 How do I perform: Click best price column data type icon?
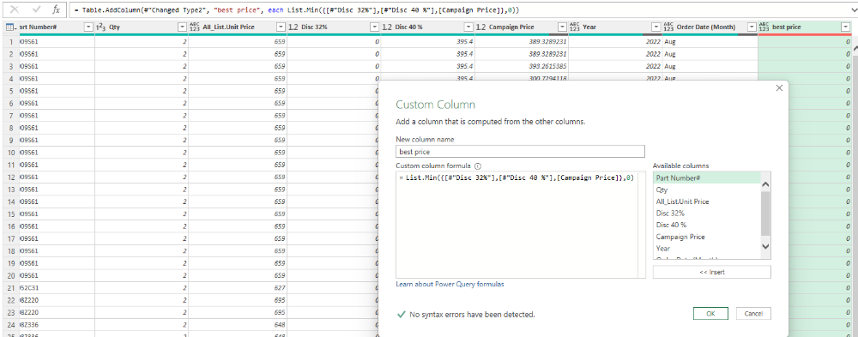point(764,27)
